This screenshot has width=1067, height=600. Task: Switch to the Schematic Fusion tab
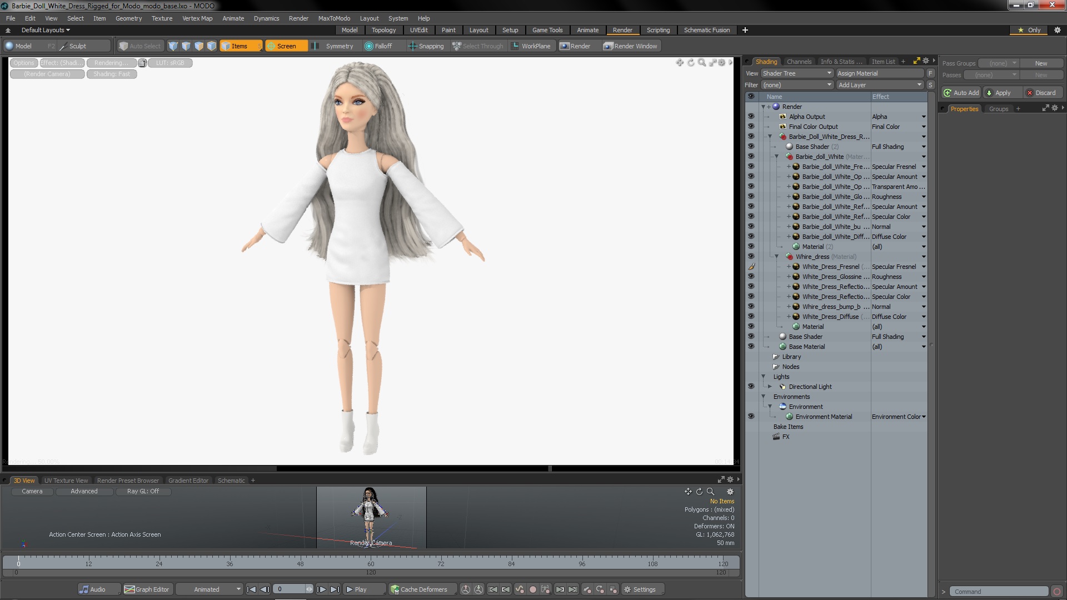point(706,30)
